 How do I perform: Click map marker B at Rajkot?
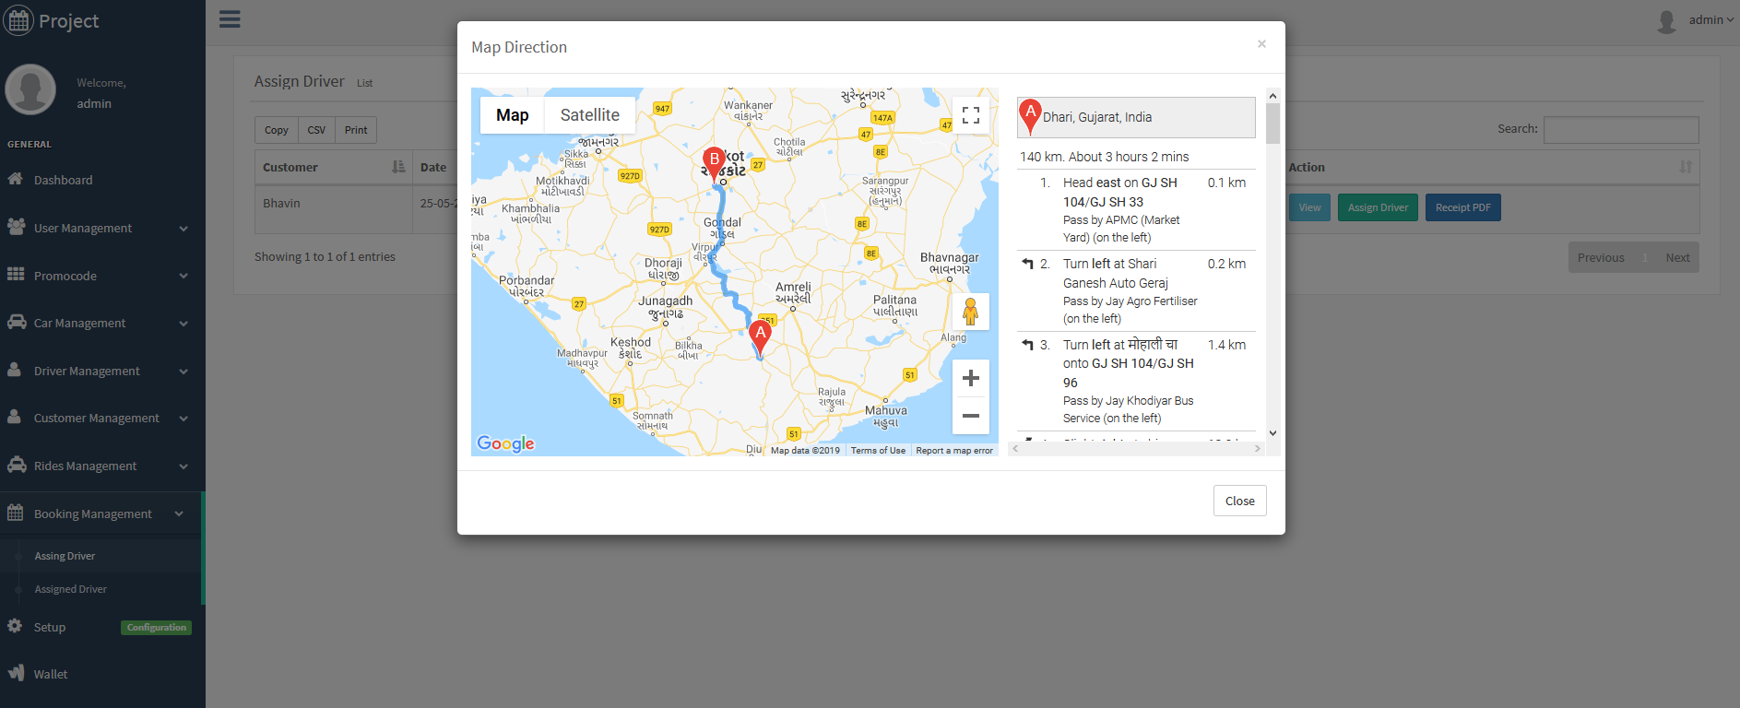(714, 164)
